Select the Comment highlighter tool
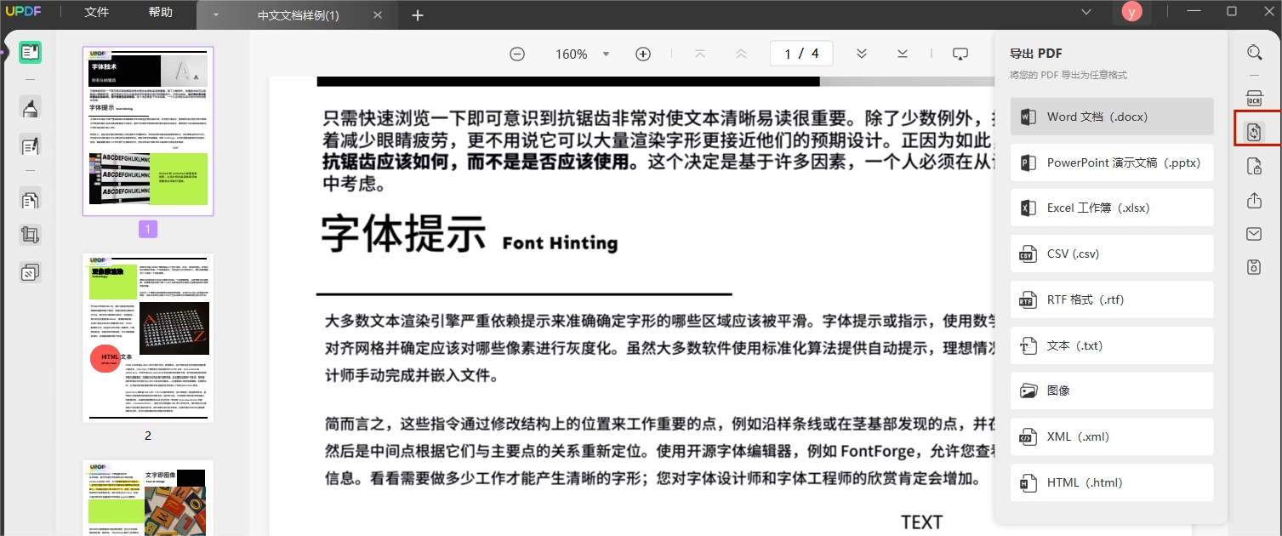This screenshot has width=1282, height=536. click(x=31, y=108)
